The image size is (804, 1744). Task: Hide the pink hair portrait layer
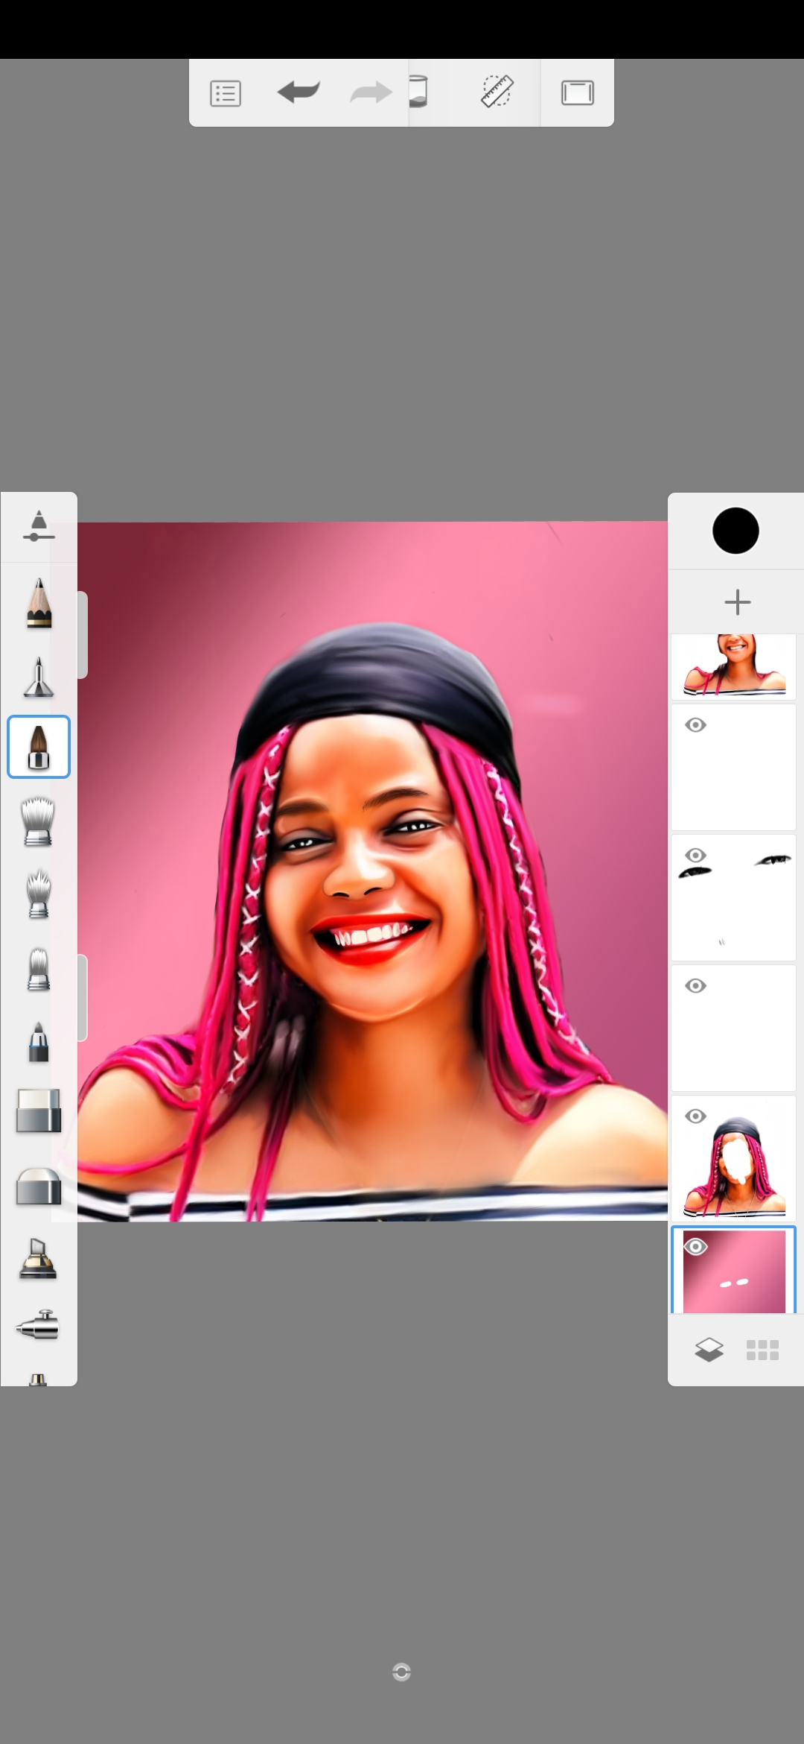pyautogui.click(x=696, y=1116)
